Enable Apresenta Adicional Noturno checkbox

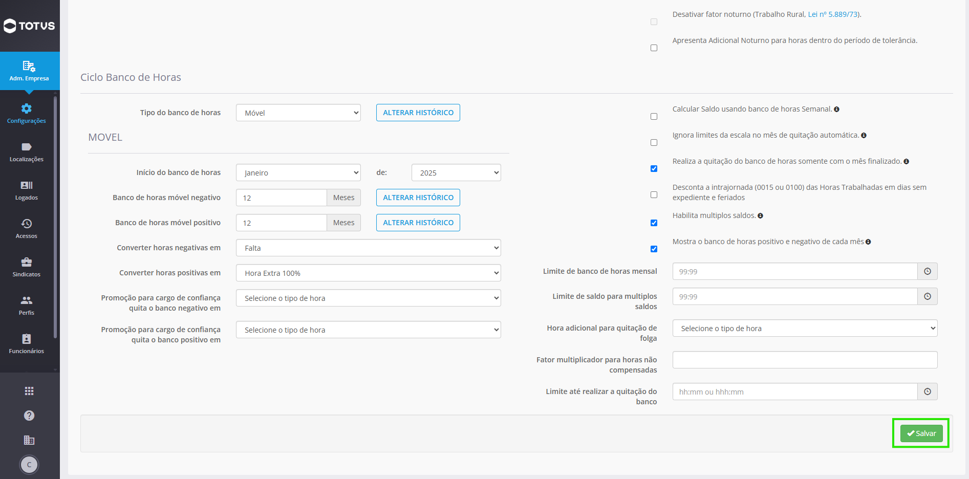click(x=654, y=48)
